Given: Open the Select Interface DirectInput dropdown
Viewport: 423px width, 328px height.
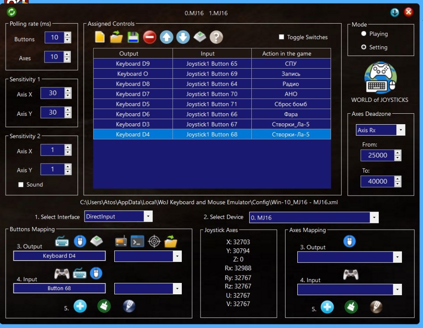Looking at the screenshot, I should pos(148,216).
